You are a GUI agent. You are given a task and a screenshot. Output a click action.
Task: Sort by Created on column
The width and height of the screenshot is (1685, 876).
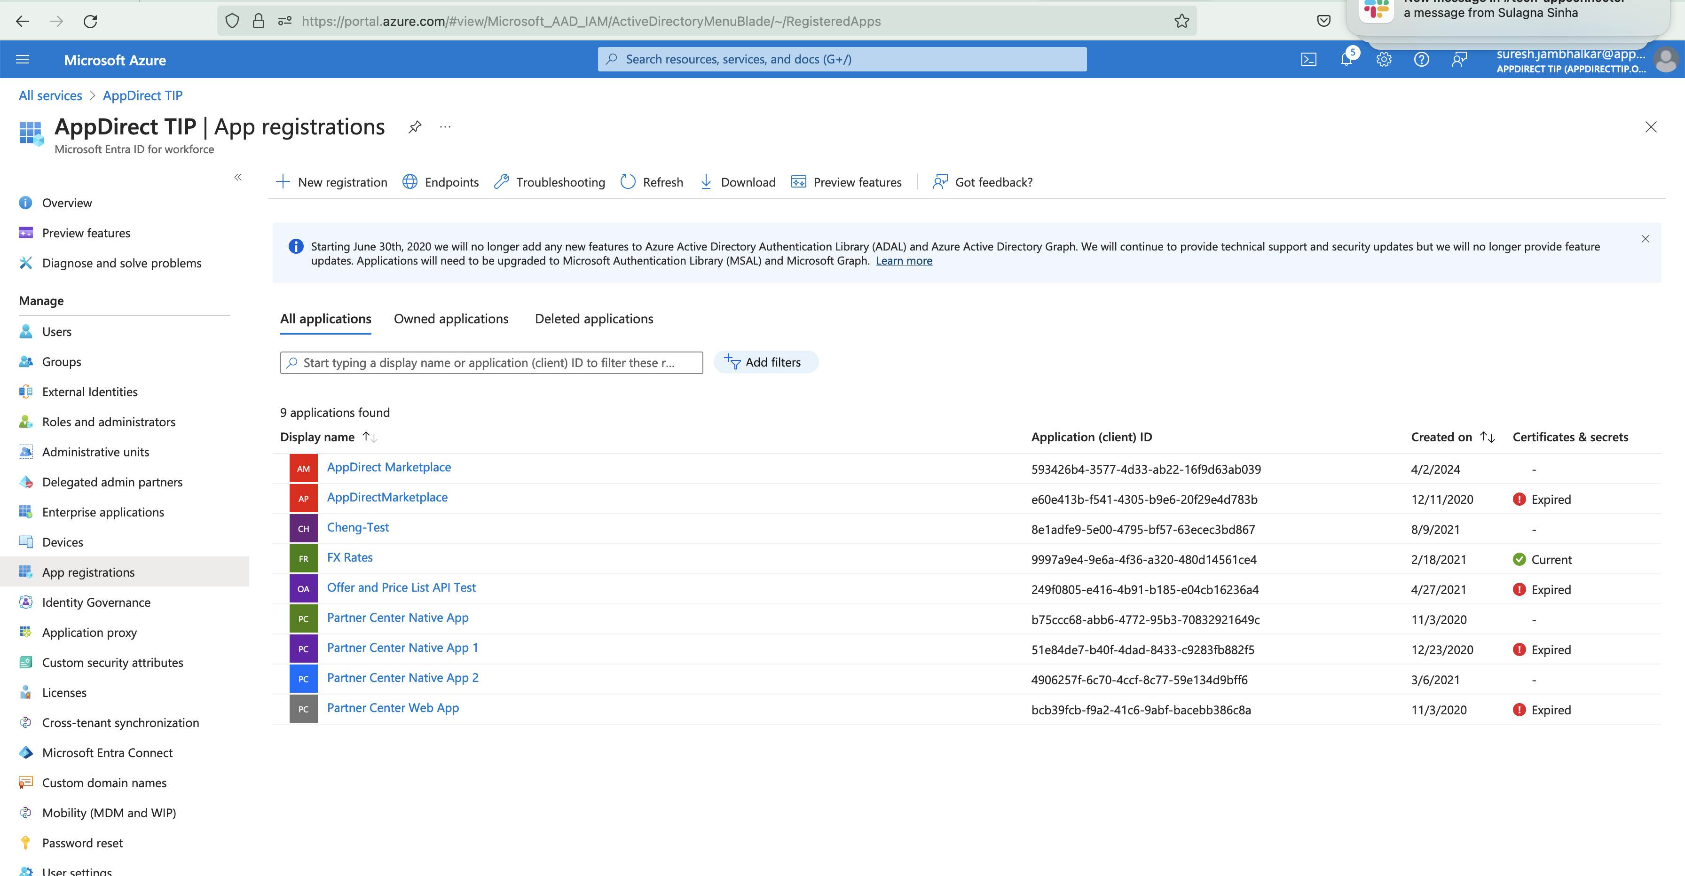pyautogui.click(x=1453, y=437)
